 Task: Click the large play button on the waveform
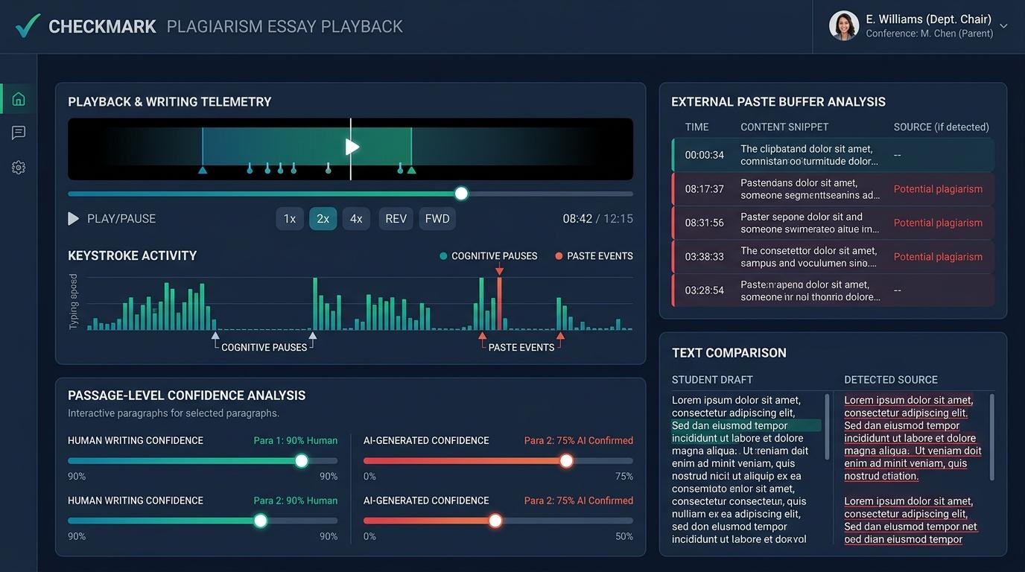[x=353, y=147]
